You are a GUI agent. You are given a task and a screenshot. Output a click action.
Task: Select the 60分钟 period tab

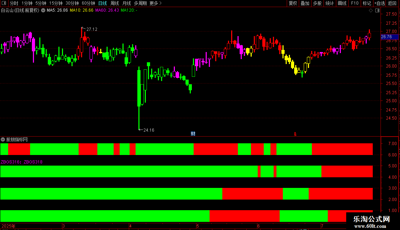[88, 3]
